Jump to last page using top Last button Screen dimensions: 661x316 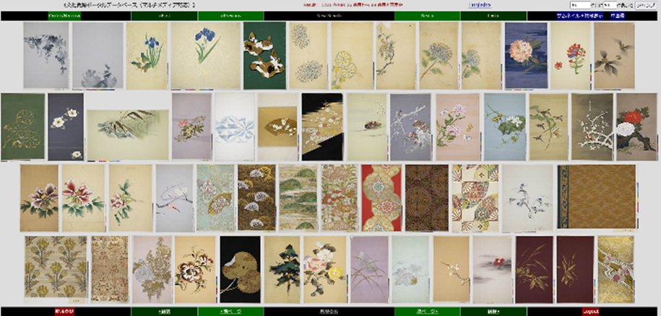pyautogui.click(x=493, y=15)
